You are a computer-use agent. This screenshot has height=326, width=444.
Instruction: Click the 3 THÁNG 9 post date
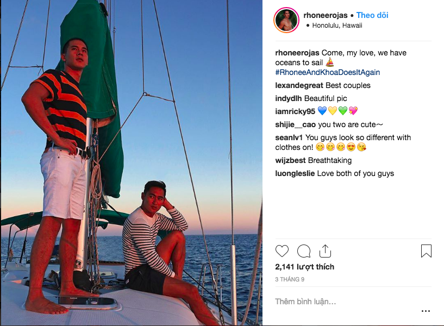click(x=290, y=279)
